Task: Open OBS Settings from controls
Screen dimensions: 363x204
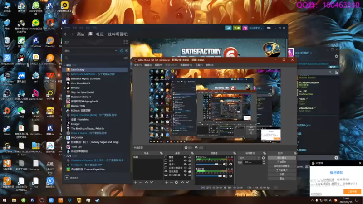Action: tap(282, 175)
